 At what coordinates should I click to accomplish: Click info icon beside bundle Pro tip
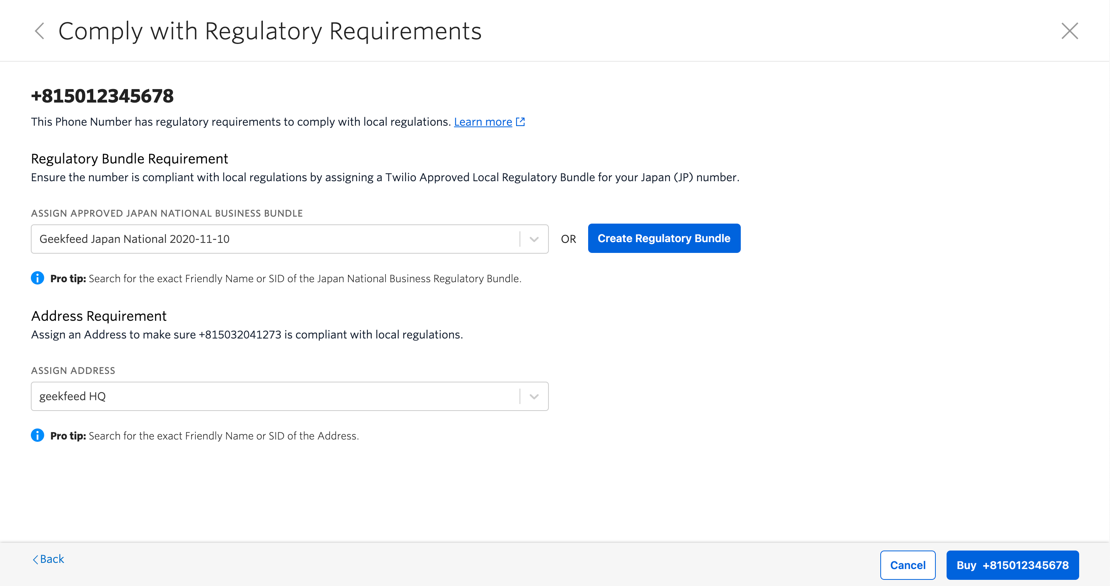tap(37, 278)
